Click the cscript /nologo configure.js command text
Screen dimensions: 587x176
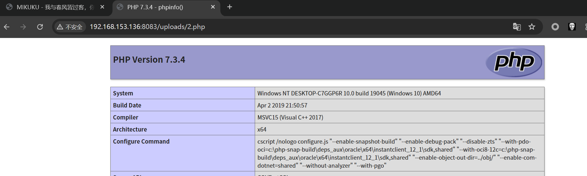(397, 153)
